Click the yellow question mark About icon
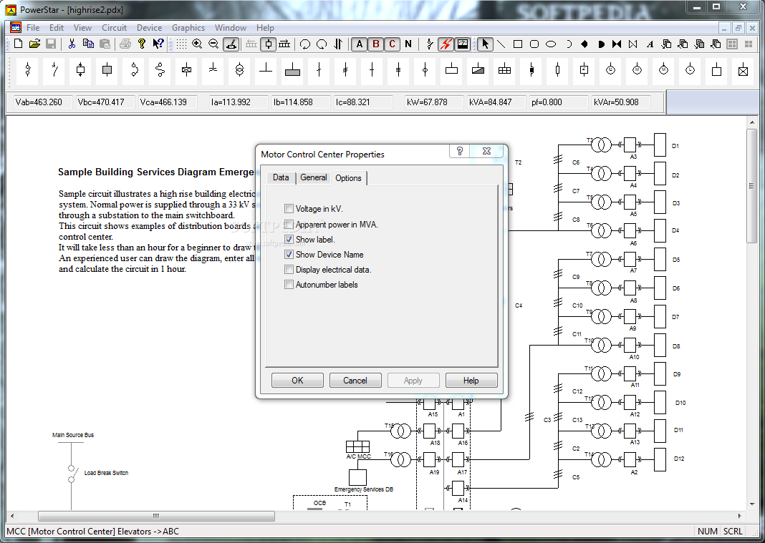The width and height of the screenshot is (765, 543). pos(142,44)
